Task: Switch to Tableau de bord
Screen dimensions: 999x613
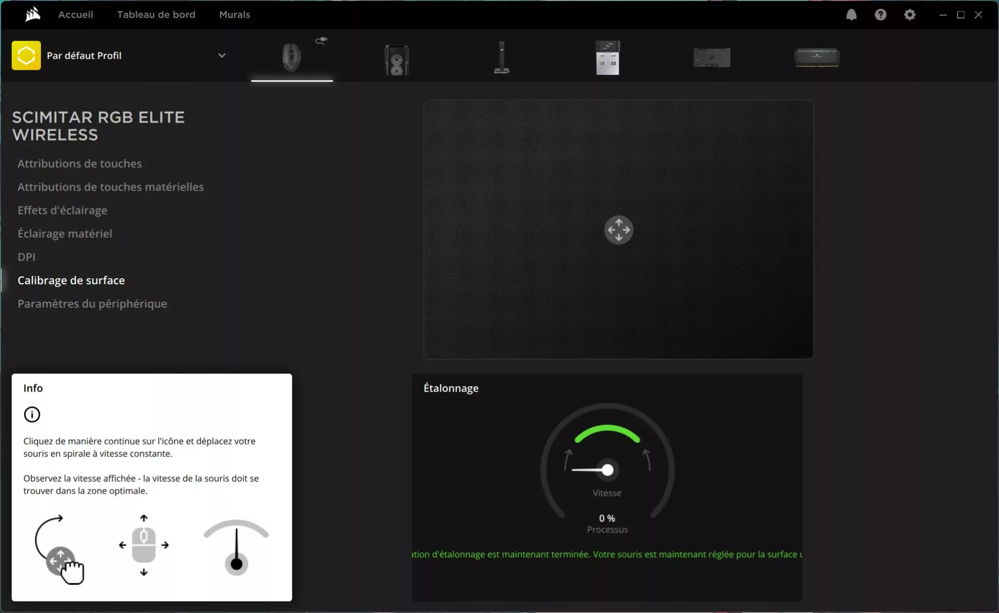Action: click(156, 15)
